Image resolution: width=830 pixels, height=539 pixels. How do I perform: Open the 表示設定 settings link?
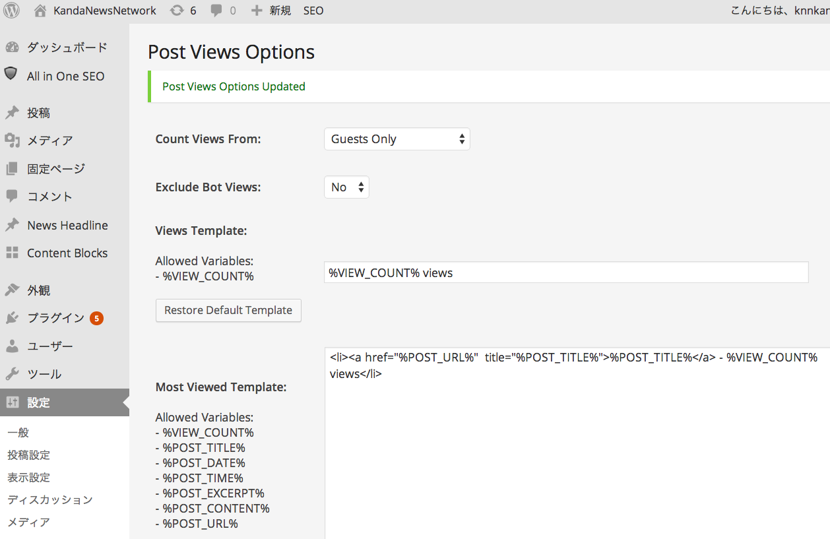pos(28,477)
